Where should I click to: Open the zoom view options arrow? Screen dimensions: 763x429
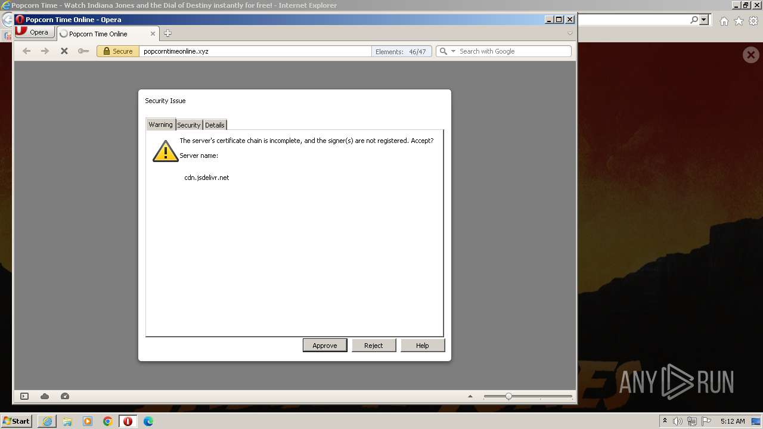point(470,396)
